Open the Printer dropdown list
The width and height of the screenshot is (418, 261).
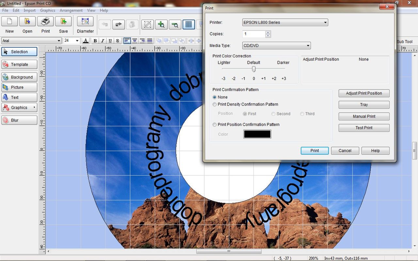click(285, 23)
